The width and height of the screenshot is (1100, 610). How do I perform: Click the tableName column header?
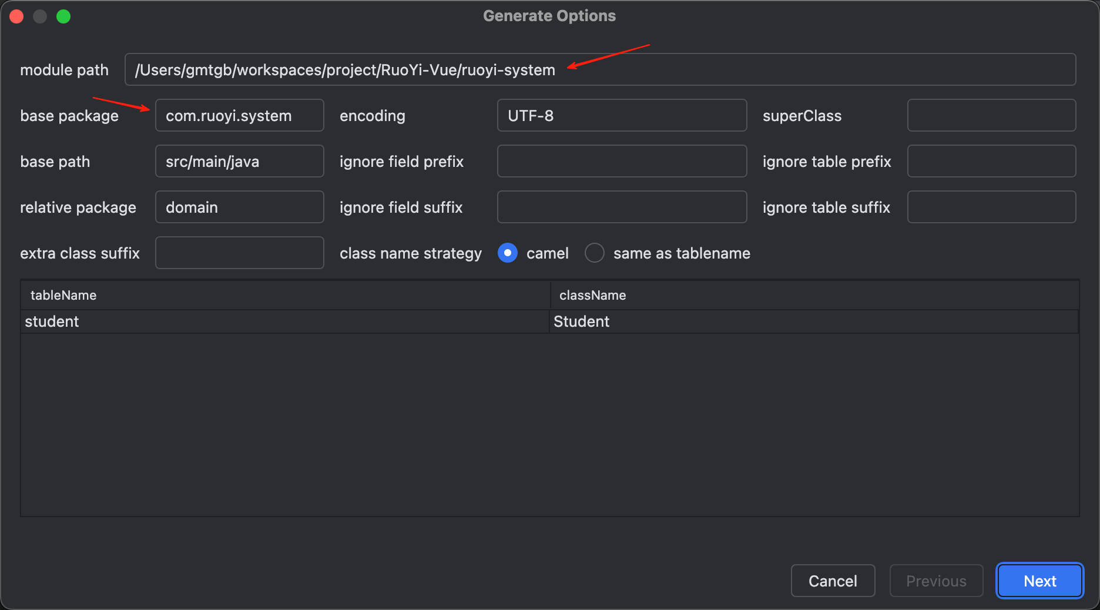(x=285, y=295)
